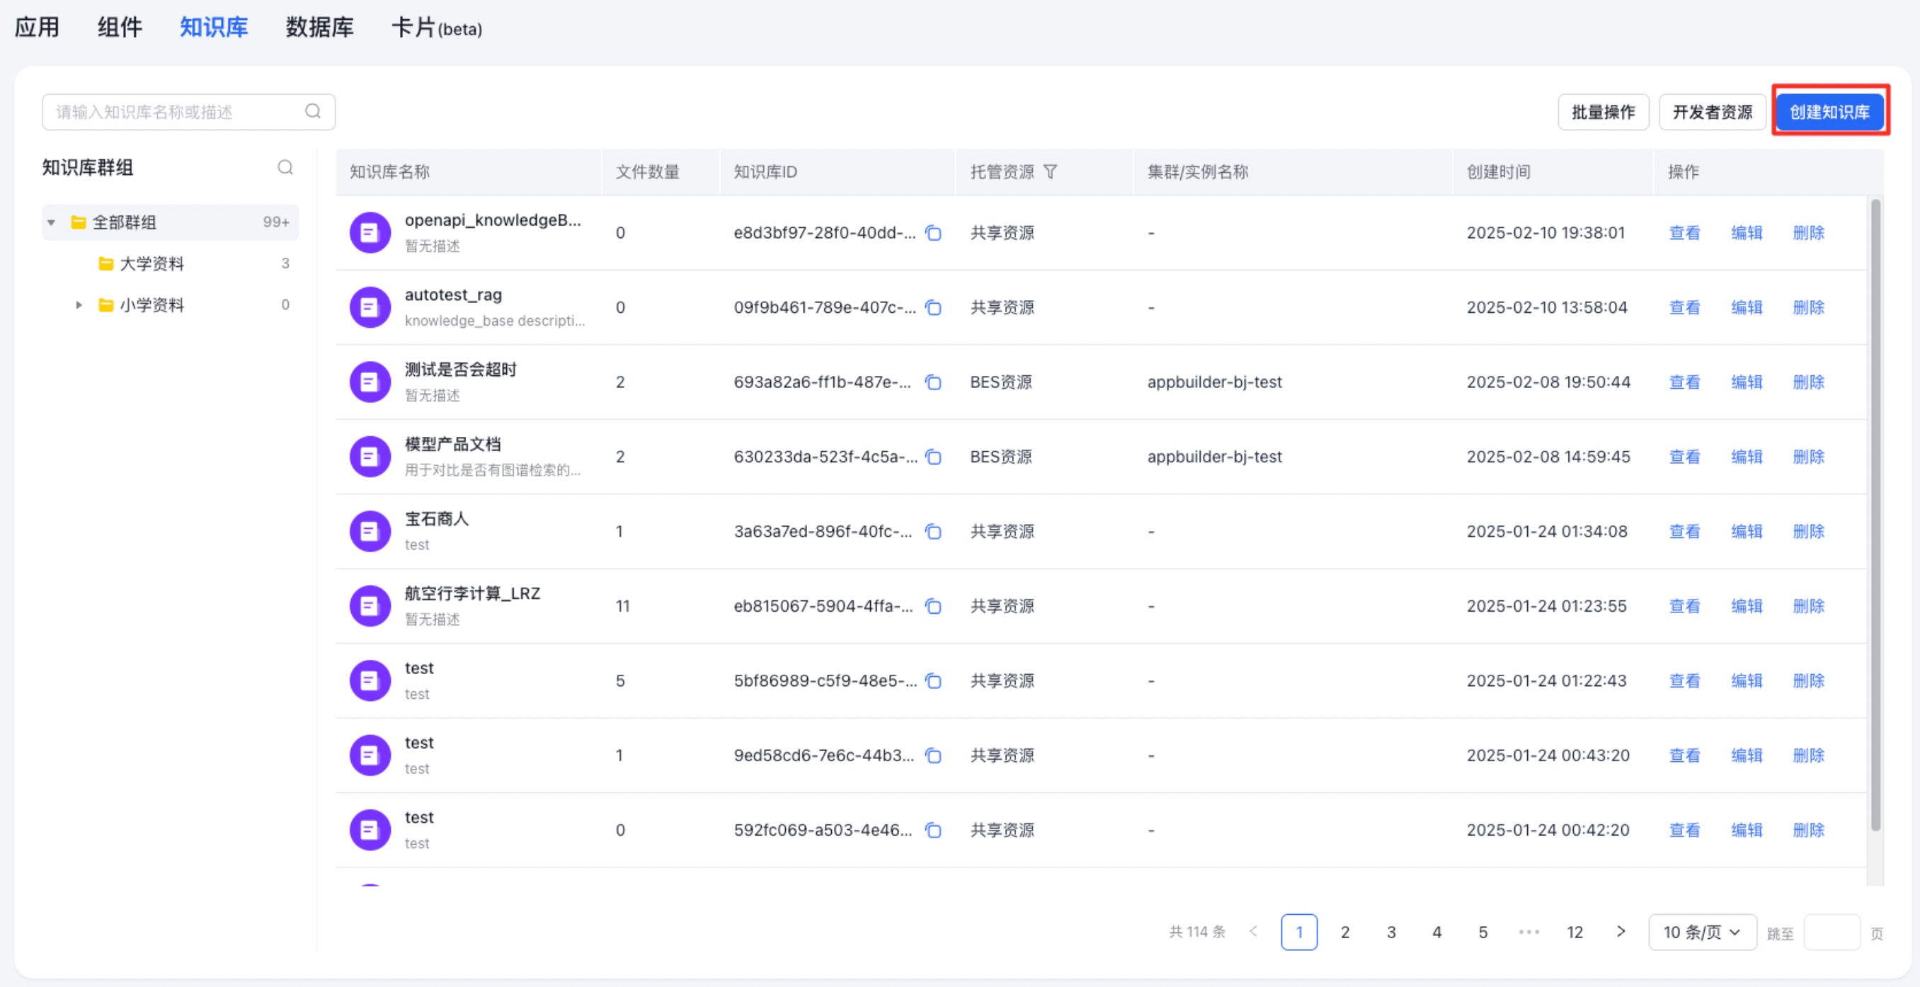Click the 创建知识库 button
Image resolution: width=1920 pixels, height=987 pixels.
1830,112
